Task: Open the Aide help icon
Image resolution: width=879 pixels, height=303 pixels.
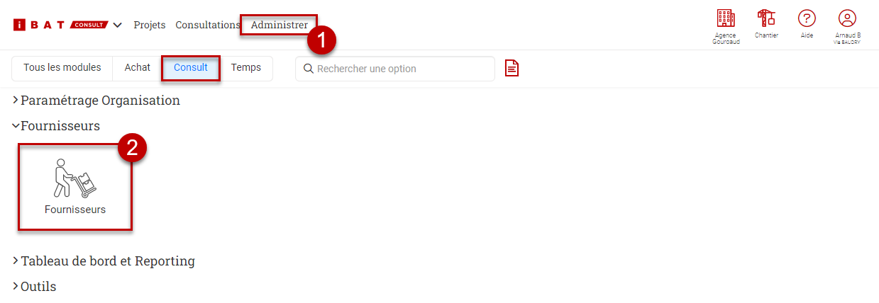Action: point(807,18)
